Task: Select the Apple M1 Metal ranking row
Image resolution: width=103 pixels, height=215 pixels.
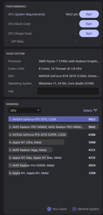Action: click(54, 173)
